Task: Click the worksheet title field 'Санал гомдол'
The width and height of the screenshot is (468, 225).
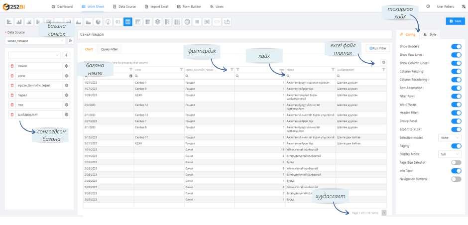Action: [234, 35]
